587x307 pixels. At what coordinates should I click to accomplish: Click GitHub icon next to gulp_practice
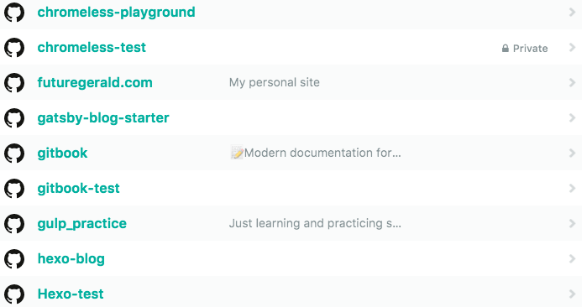pos(14,224)
